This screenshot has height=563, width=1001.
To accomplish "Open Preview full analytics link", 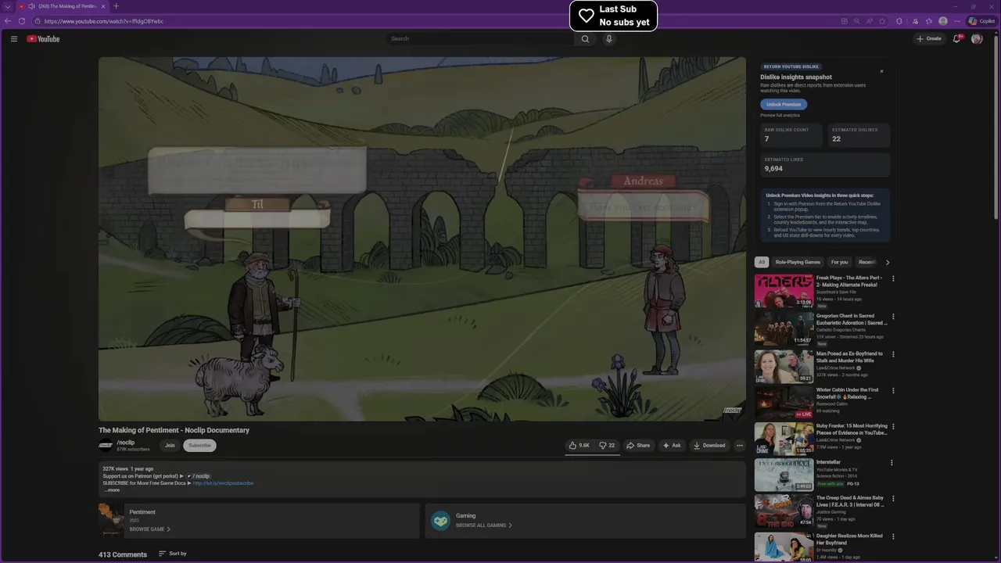I will [780, 115].
